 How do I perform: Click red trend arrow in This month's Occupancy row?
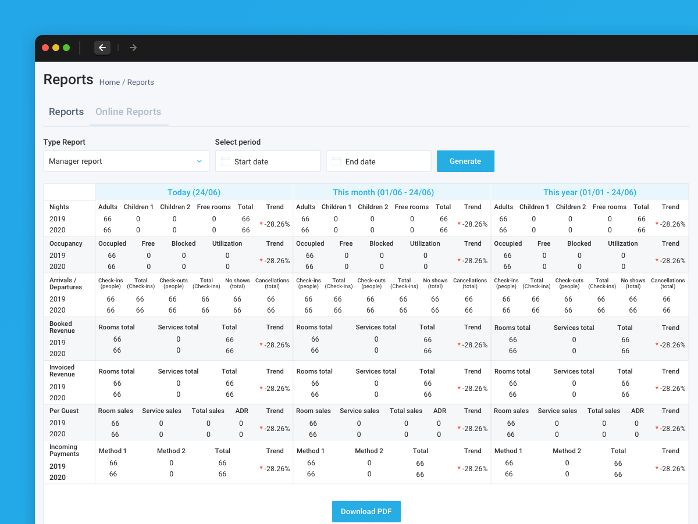(459, 260)
